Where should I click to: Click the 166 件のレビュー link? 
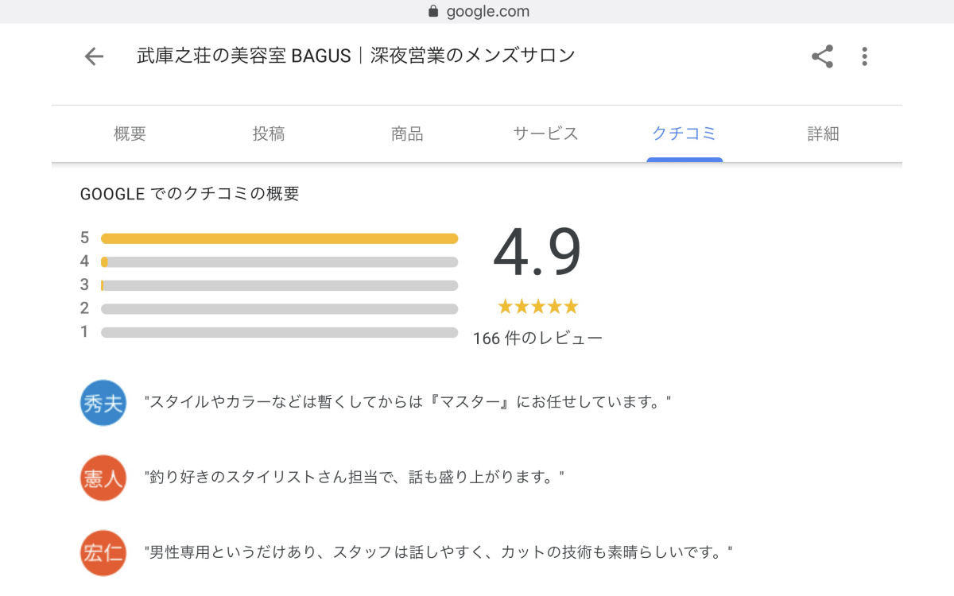coord(537,339)
